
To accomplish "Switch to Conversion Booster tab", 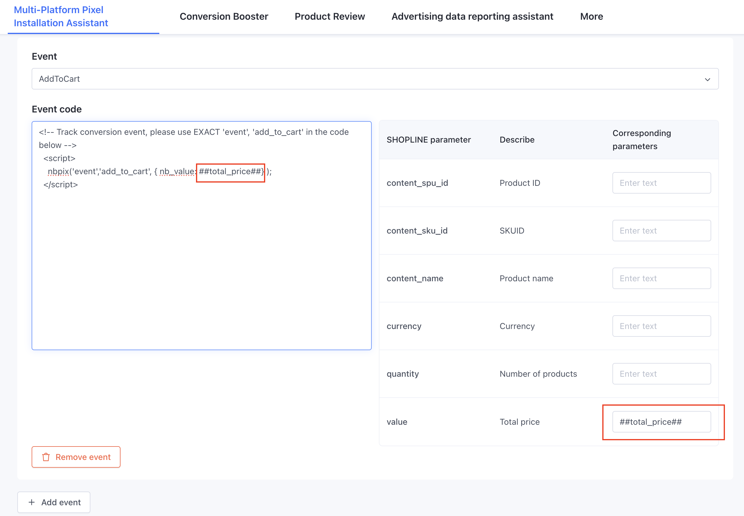I will (x=224, y=16).
